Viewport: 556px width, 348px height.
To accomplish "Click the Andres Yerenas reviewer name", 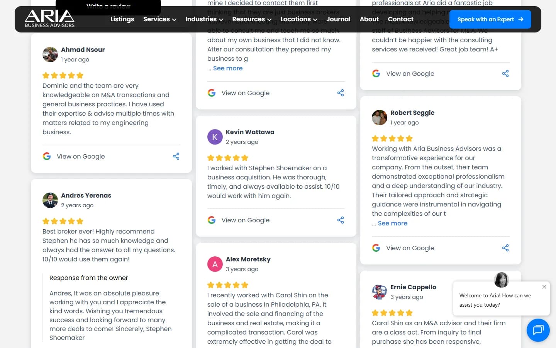I will (x=86, y=195).
